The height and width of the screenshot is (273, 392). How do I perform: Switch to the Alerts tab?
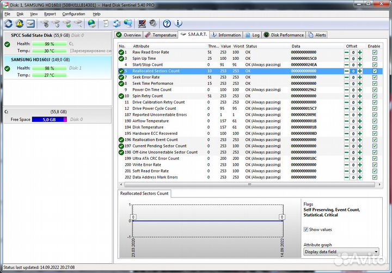[x=317, y=35]
